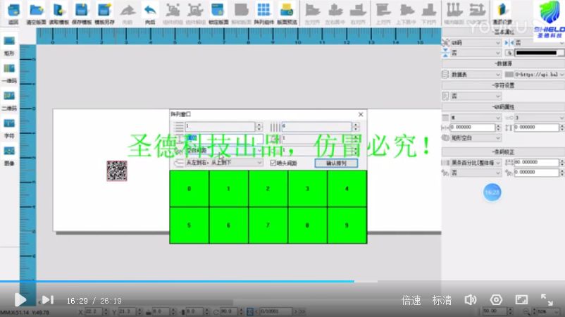Image resolution: width=565 pixels, height=317 pixels.
Task: Open the 倍速 playback speed menu
Action: click(411, 300)
